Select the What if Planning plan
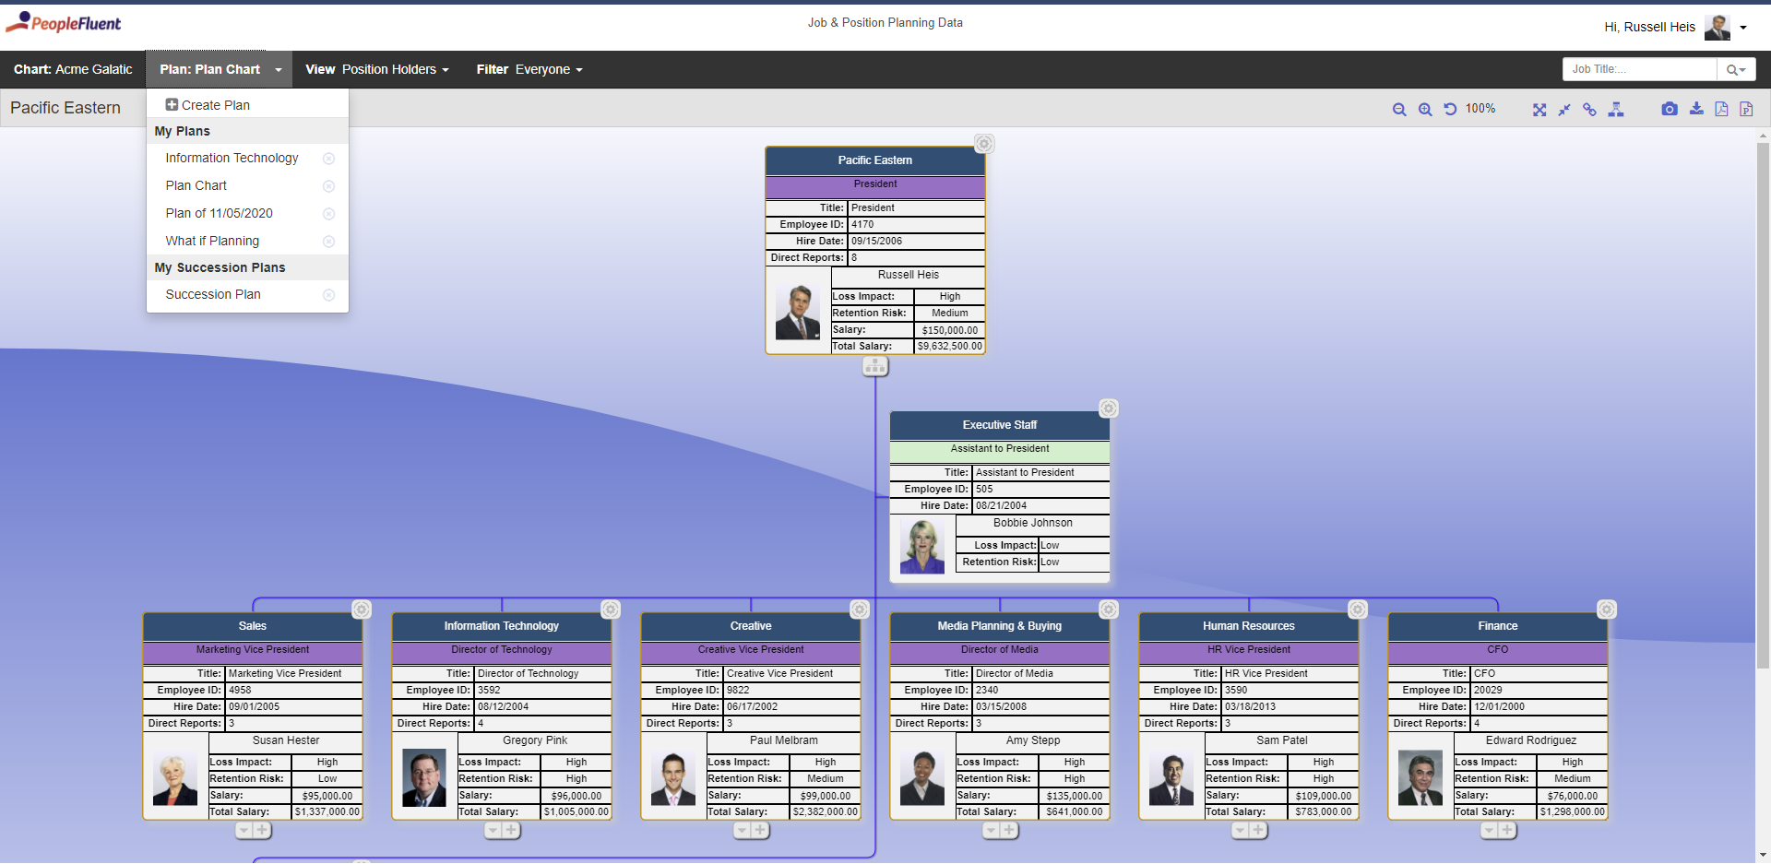Screen dimensions: 1771x864 click(x=212, y=242)
